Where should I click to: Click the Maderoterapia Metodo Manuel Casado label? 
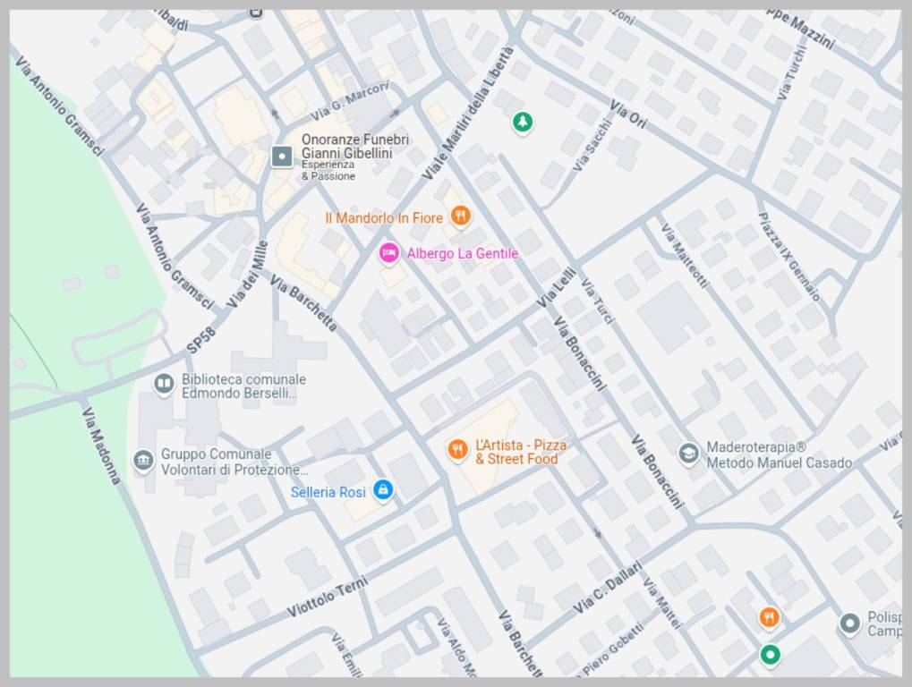(779, 454)
